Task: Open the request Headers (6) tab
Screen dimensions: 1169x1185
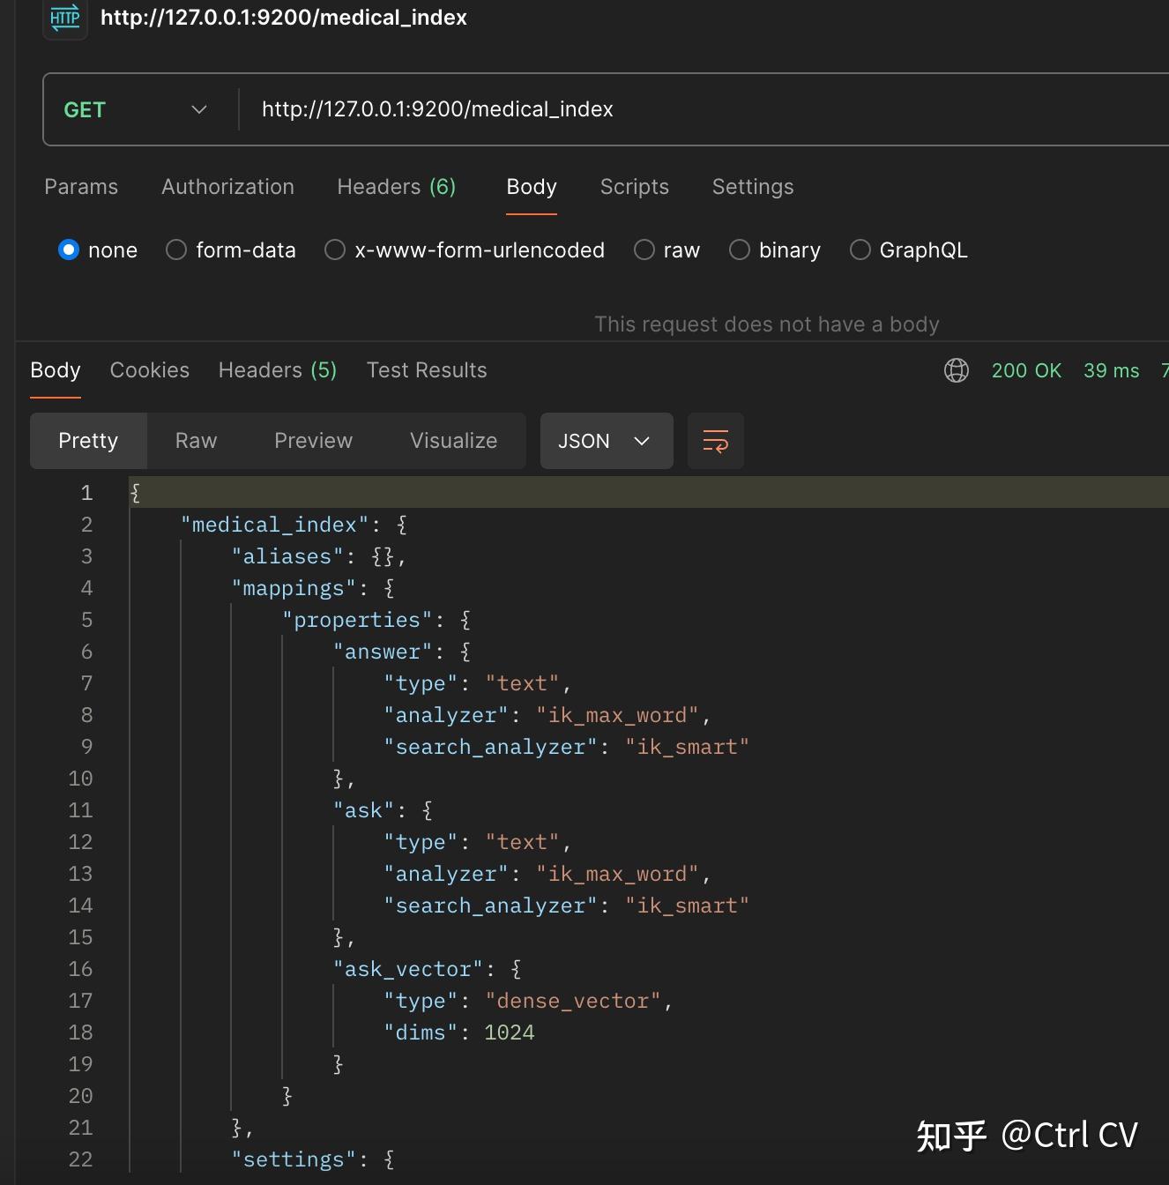Action: [396, 187]
